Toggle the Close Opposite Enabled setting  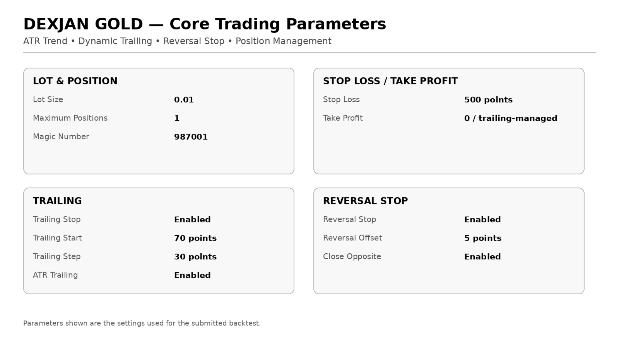tap(482, 257)
